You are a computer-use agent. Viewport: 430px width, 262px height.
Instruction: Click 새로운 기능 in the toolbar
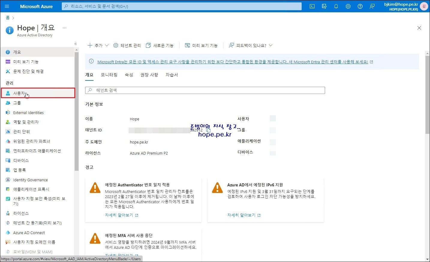(160, 45)
